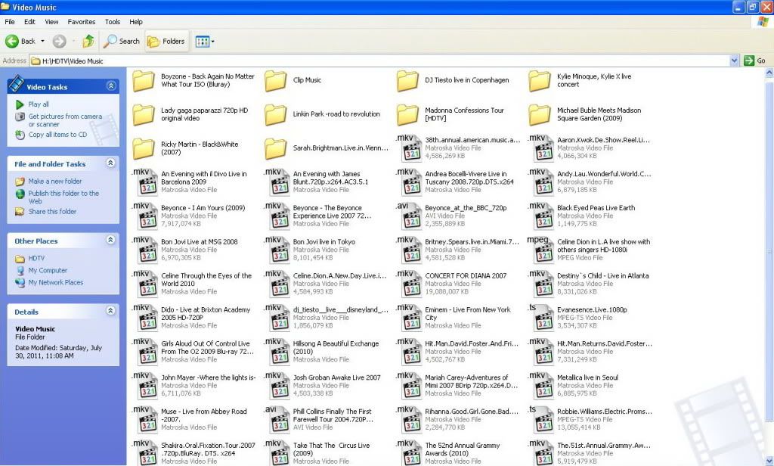Screen dimensions: 774x466
Task: Open the Views dropdown button
Action: click(205, 42)
